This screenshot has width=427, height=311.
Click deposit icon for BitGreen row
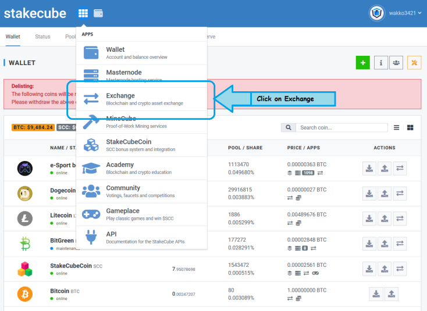369,244
